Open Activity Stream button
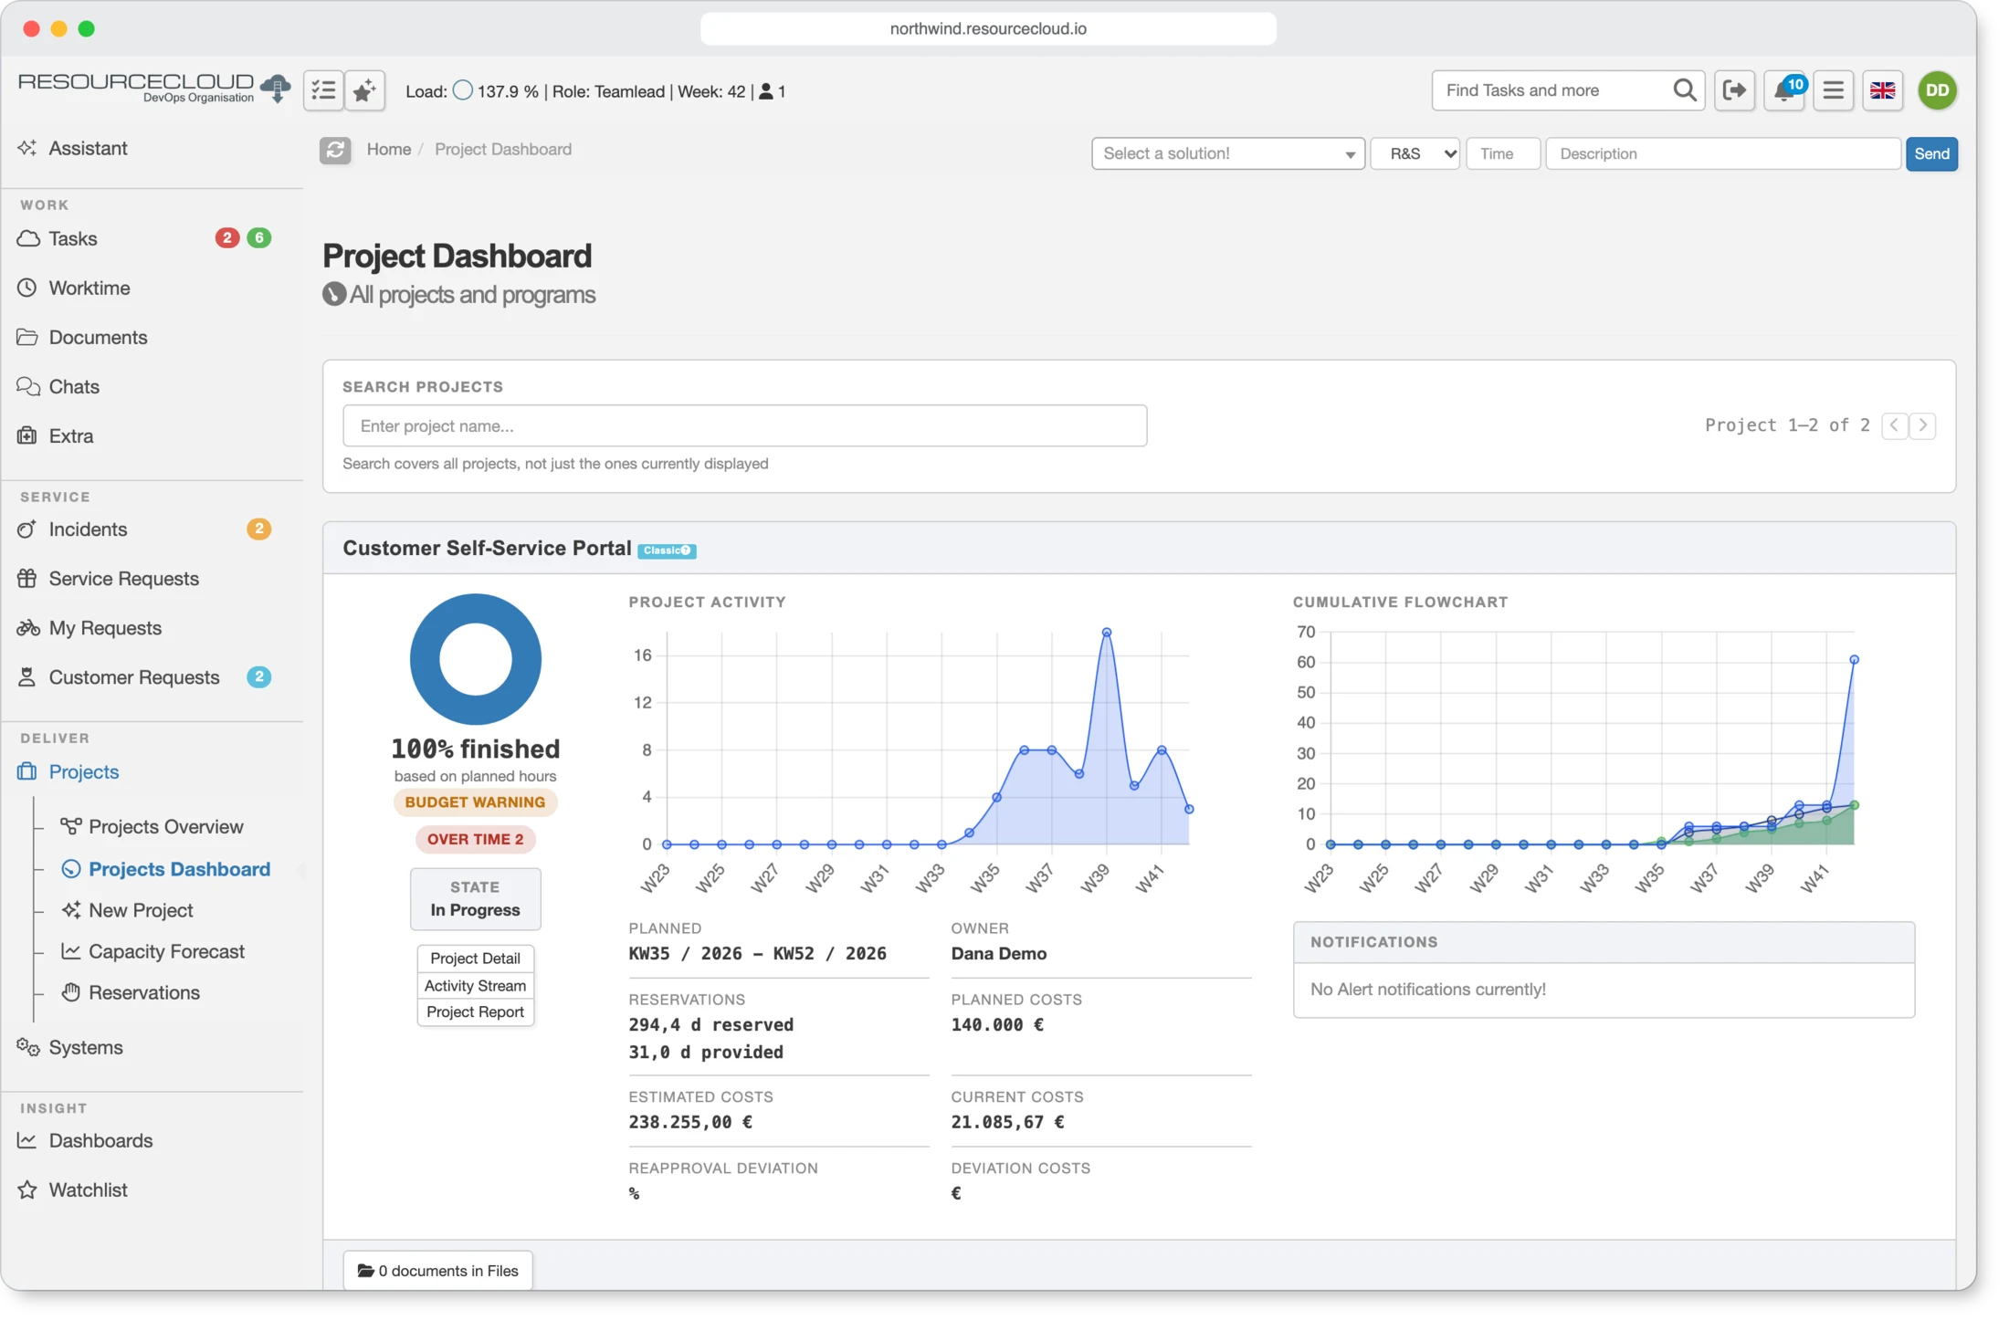2009x1331 pixels. [x=475, y=986]
